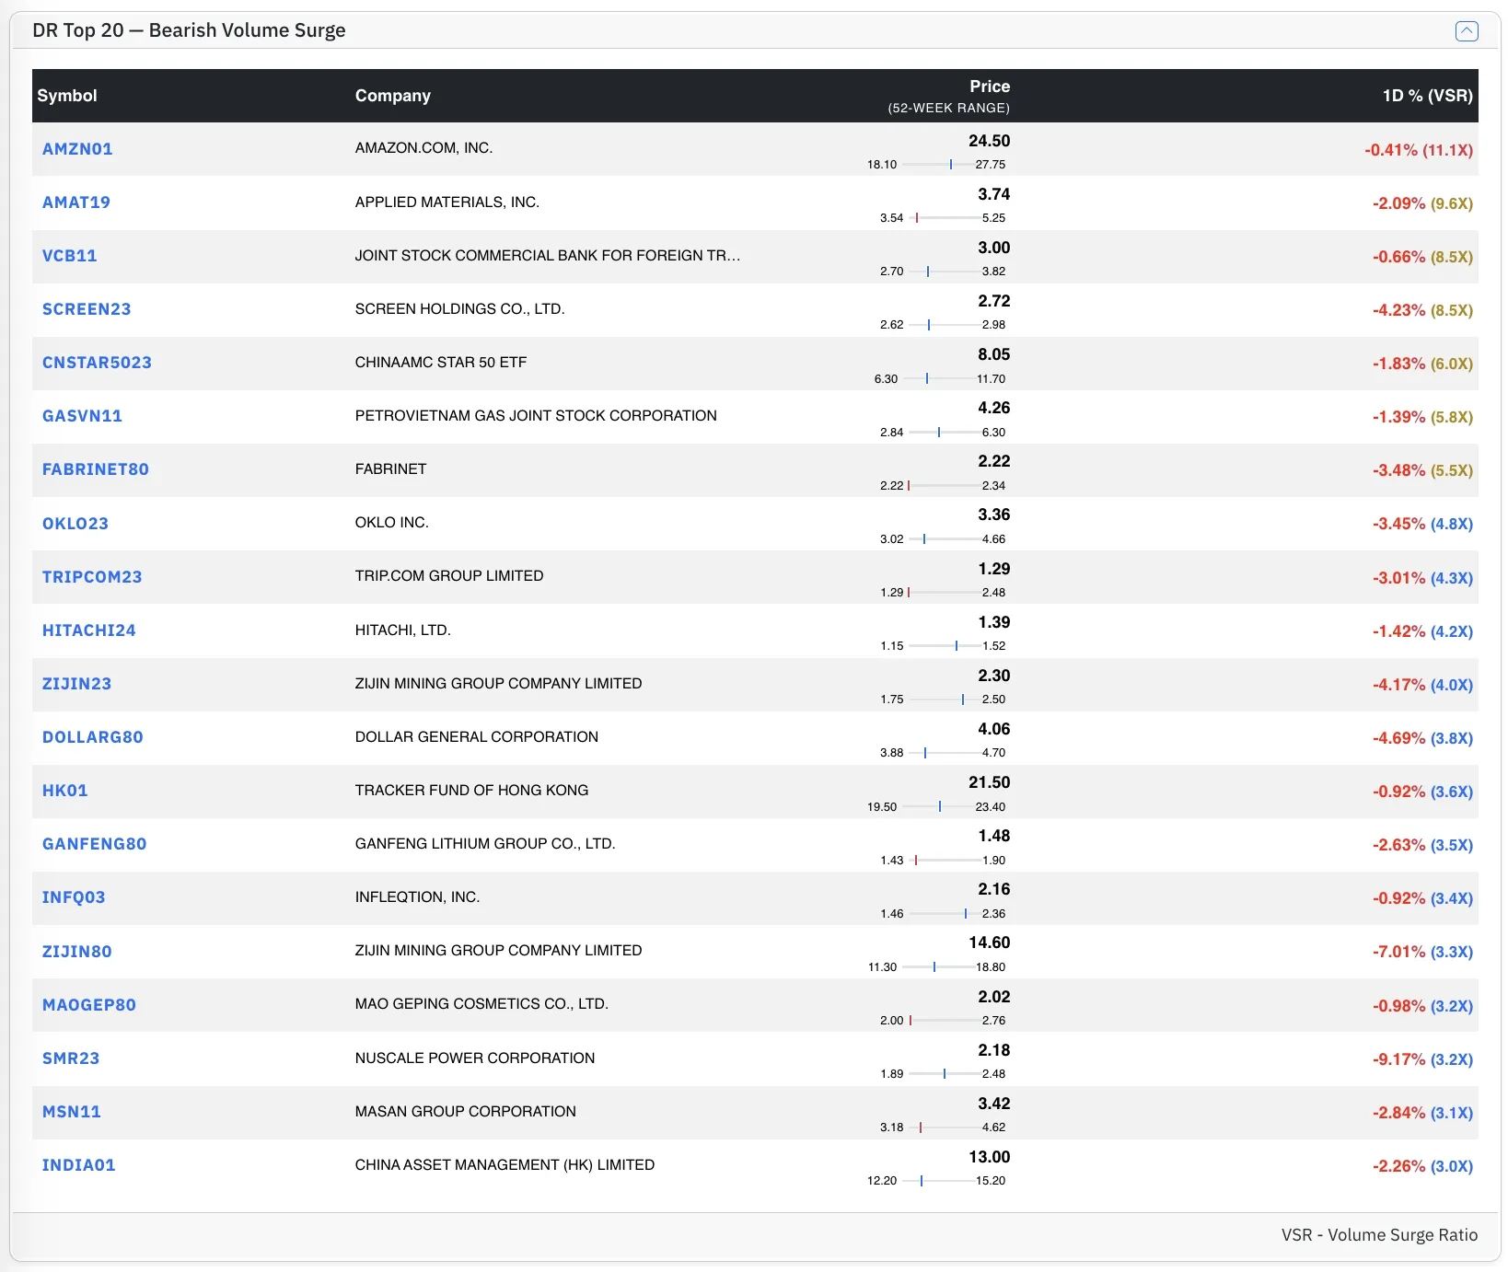Click the -2.09% (9.6X) value
The width and height of the screenshot is (1508, 1272).
pos(1422,203)
